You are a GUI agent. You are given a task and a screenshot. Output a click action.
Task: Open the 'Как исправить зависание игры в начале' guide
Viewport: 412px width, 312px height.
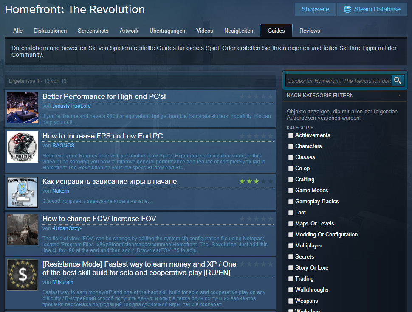pos(110,182)
